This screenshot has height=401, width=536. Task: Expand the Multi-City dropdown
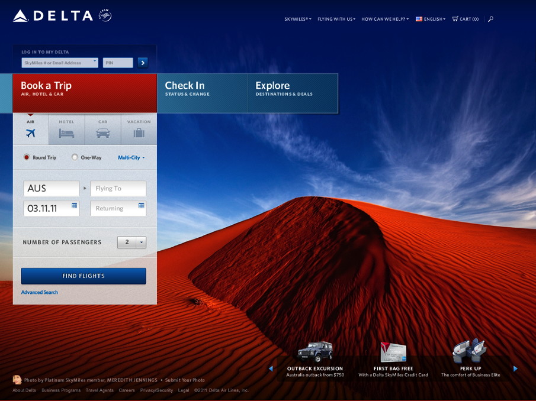(x=131, y=157)
